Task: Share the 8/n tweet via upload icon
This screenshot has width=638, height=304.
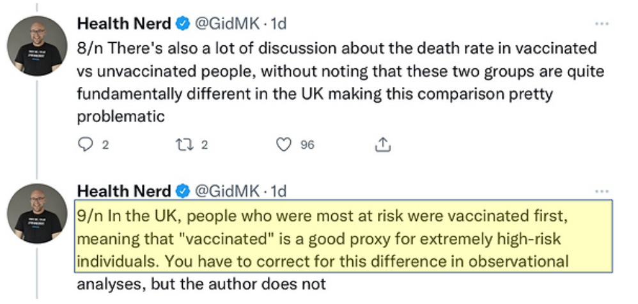Action: (382, 145)
